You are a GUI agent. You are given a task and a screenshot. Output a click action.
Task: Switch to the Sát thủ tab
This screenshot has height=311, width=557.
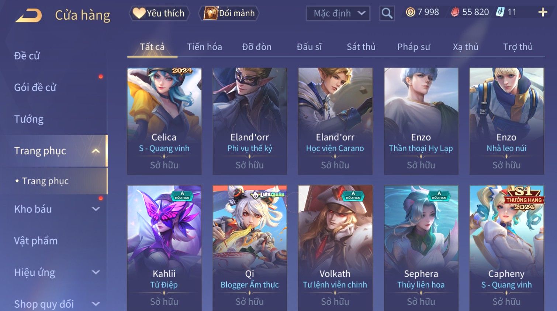pyautogui.click(x=361, y=47)
